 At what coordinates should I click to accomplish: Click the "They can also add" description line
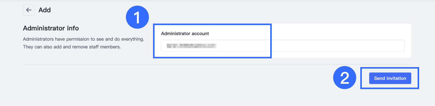pyautogui.click(x=72, y=47)
